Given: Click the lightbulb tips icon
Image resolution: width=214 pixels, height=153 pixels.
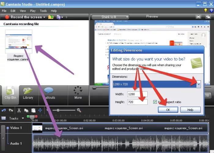Looking at the screenshot, I should pyautogui.click(x=206, y=10).
